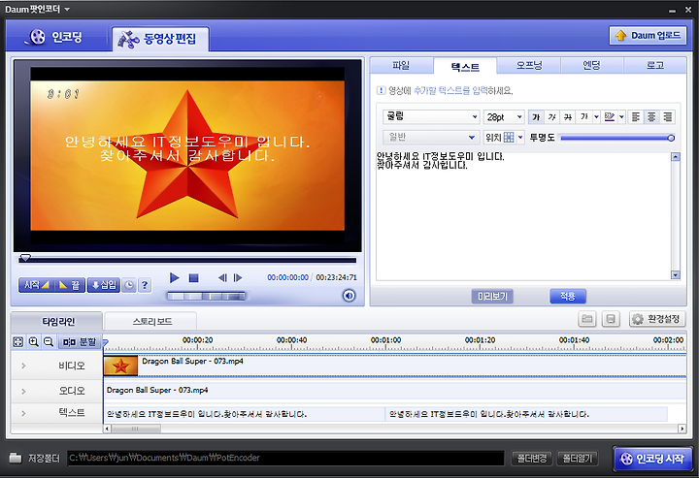The image size is (699, 478).
Task: Click the 폴더열기 open folder button
Action: coord(578,458)
